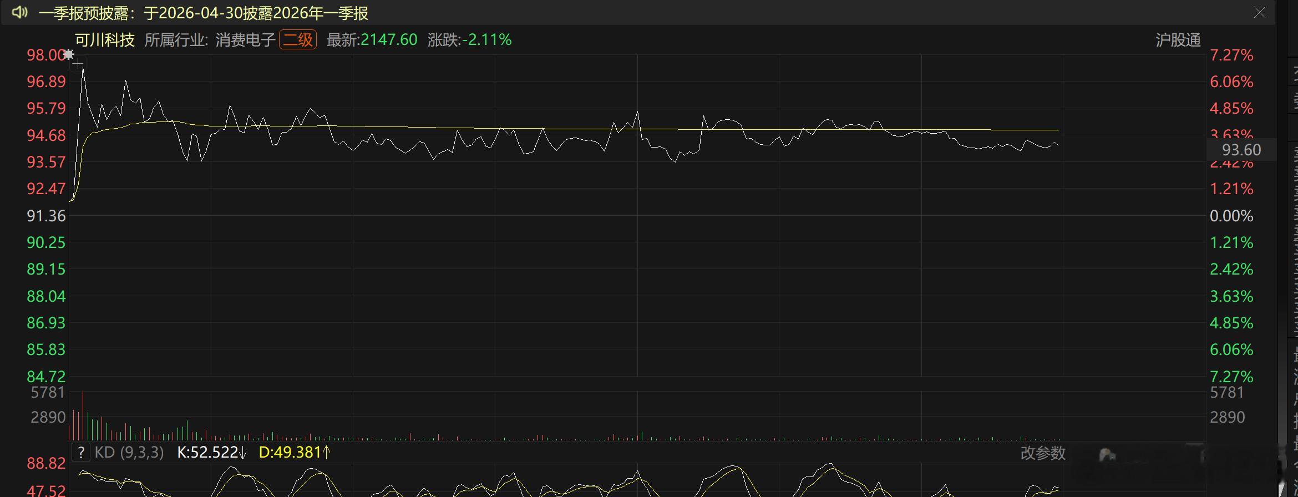Click the 改参数 button
Image resolution: width=1298 pixels, height=497 pixels.
pyautogui.click(x=1043, y=453)
